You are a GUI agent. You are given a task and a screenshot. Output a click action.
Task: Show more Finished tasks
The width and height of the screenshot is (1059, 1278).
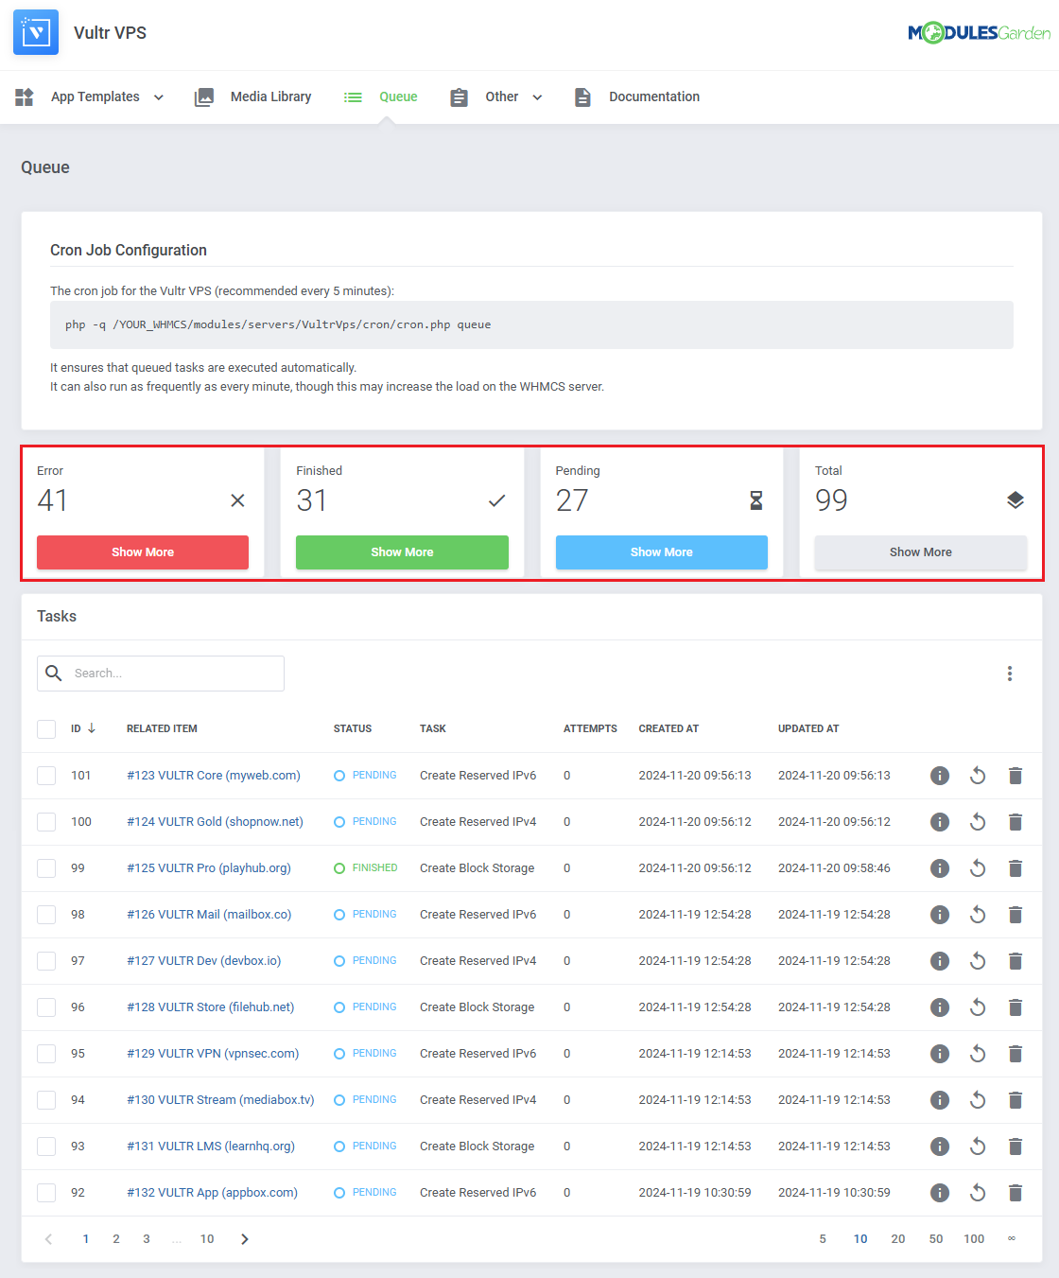[x=402, y=552]
